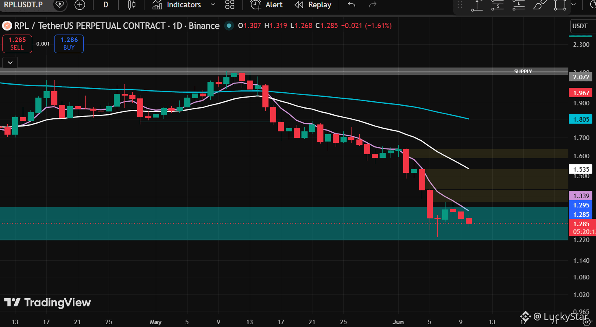The height and width of the screenshot is (327, 596).
Task: Click the blue 1.285 price label
Action: click(x=581, y=215)
